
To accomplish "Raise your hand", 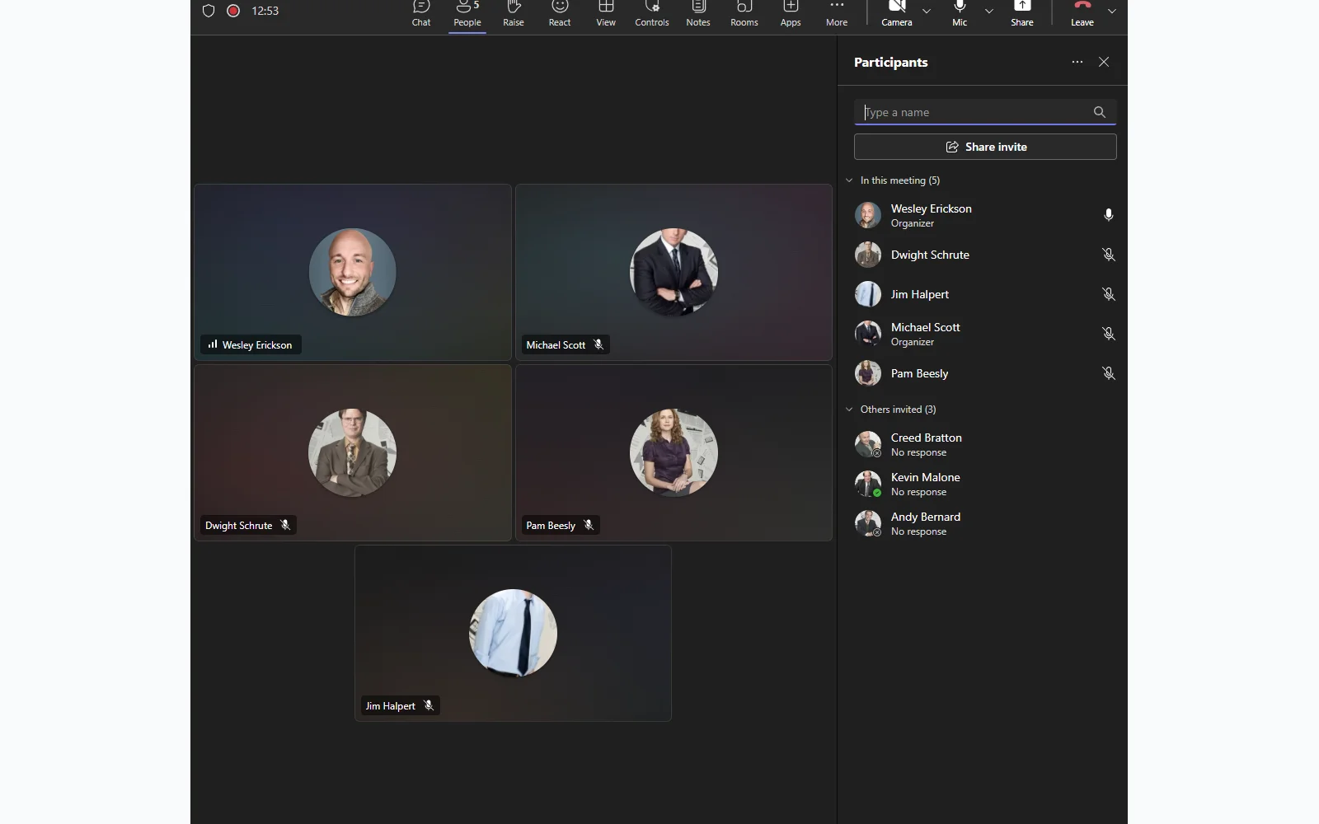I will (x=514, y=14).
